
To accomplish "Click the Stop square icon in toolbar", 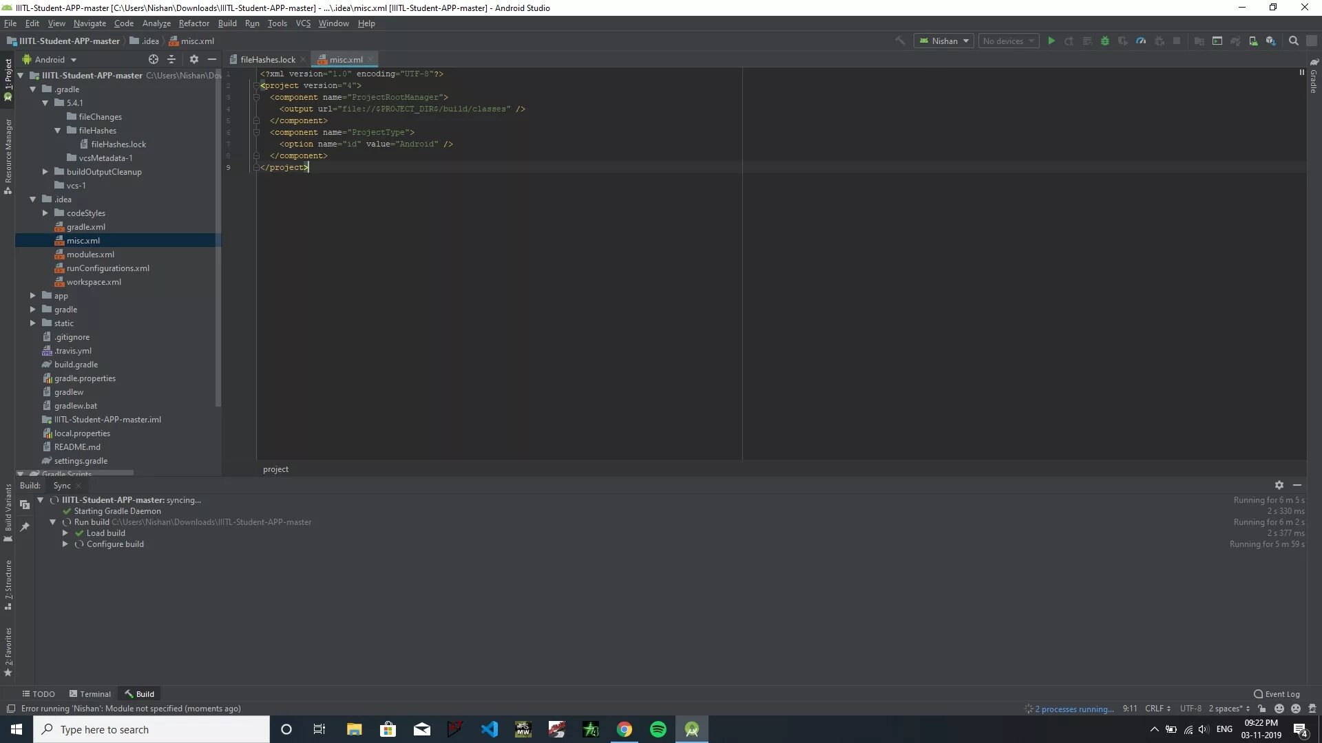I will 1177,41.
